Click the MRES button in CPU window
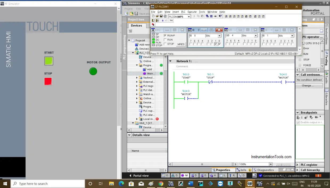The height and width of the screenshot is (188, 330). click(x=181, y=44)
